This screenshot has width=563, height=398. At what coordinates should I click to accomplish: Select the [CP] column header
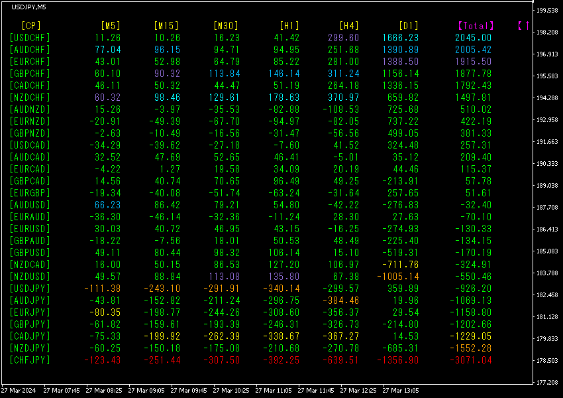(x=31, y=25)
